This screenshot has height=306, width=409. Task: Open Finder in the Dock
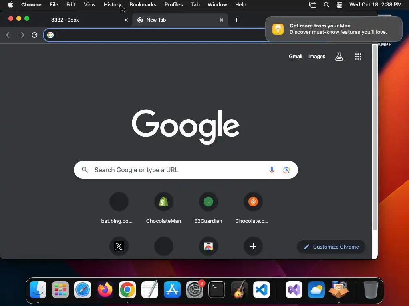point(38,290)
